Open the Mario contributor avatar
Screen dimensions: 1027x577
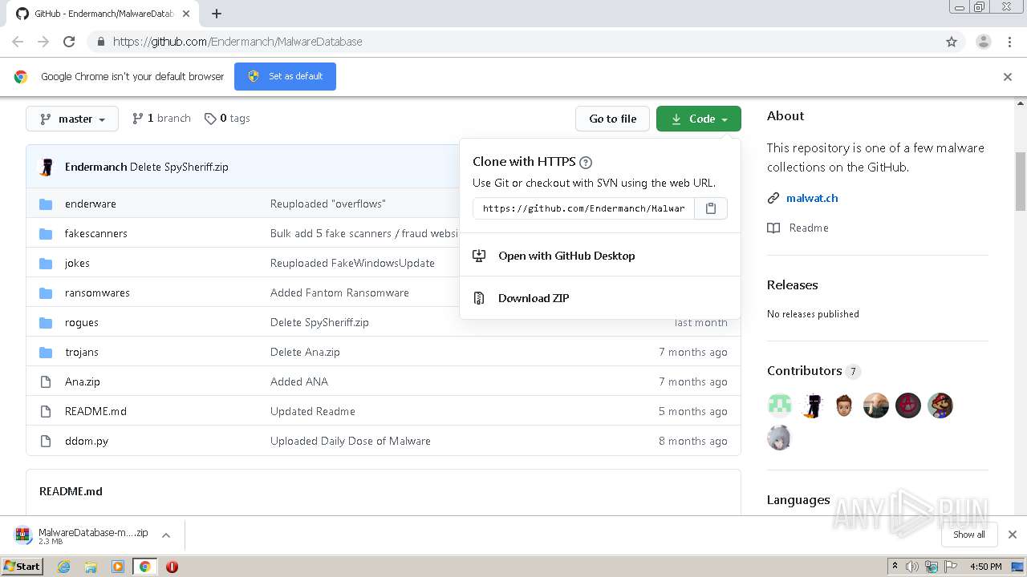940,406
